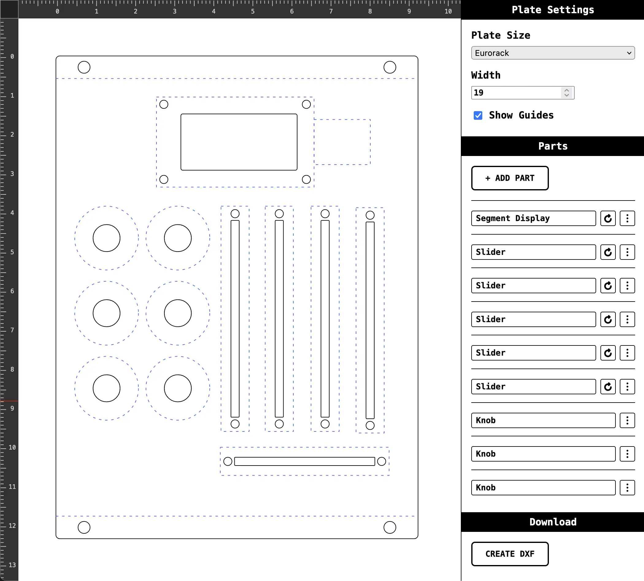644x581 pixels.
Task: Select the horizontal slider slot near plate bottom
Action: tap(305, 461)
